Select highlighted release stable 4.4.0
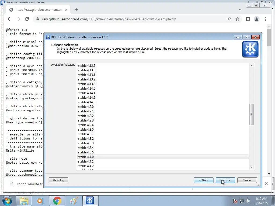The image size is (275, 206). 163,157
